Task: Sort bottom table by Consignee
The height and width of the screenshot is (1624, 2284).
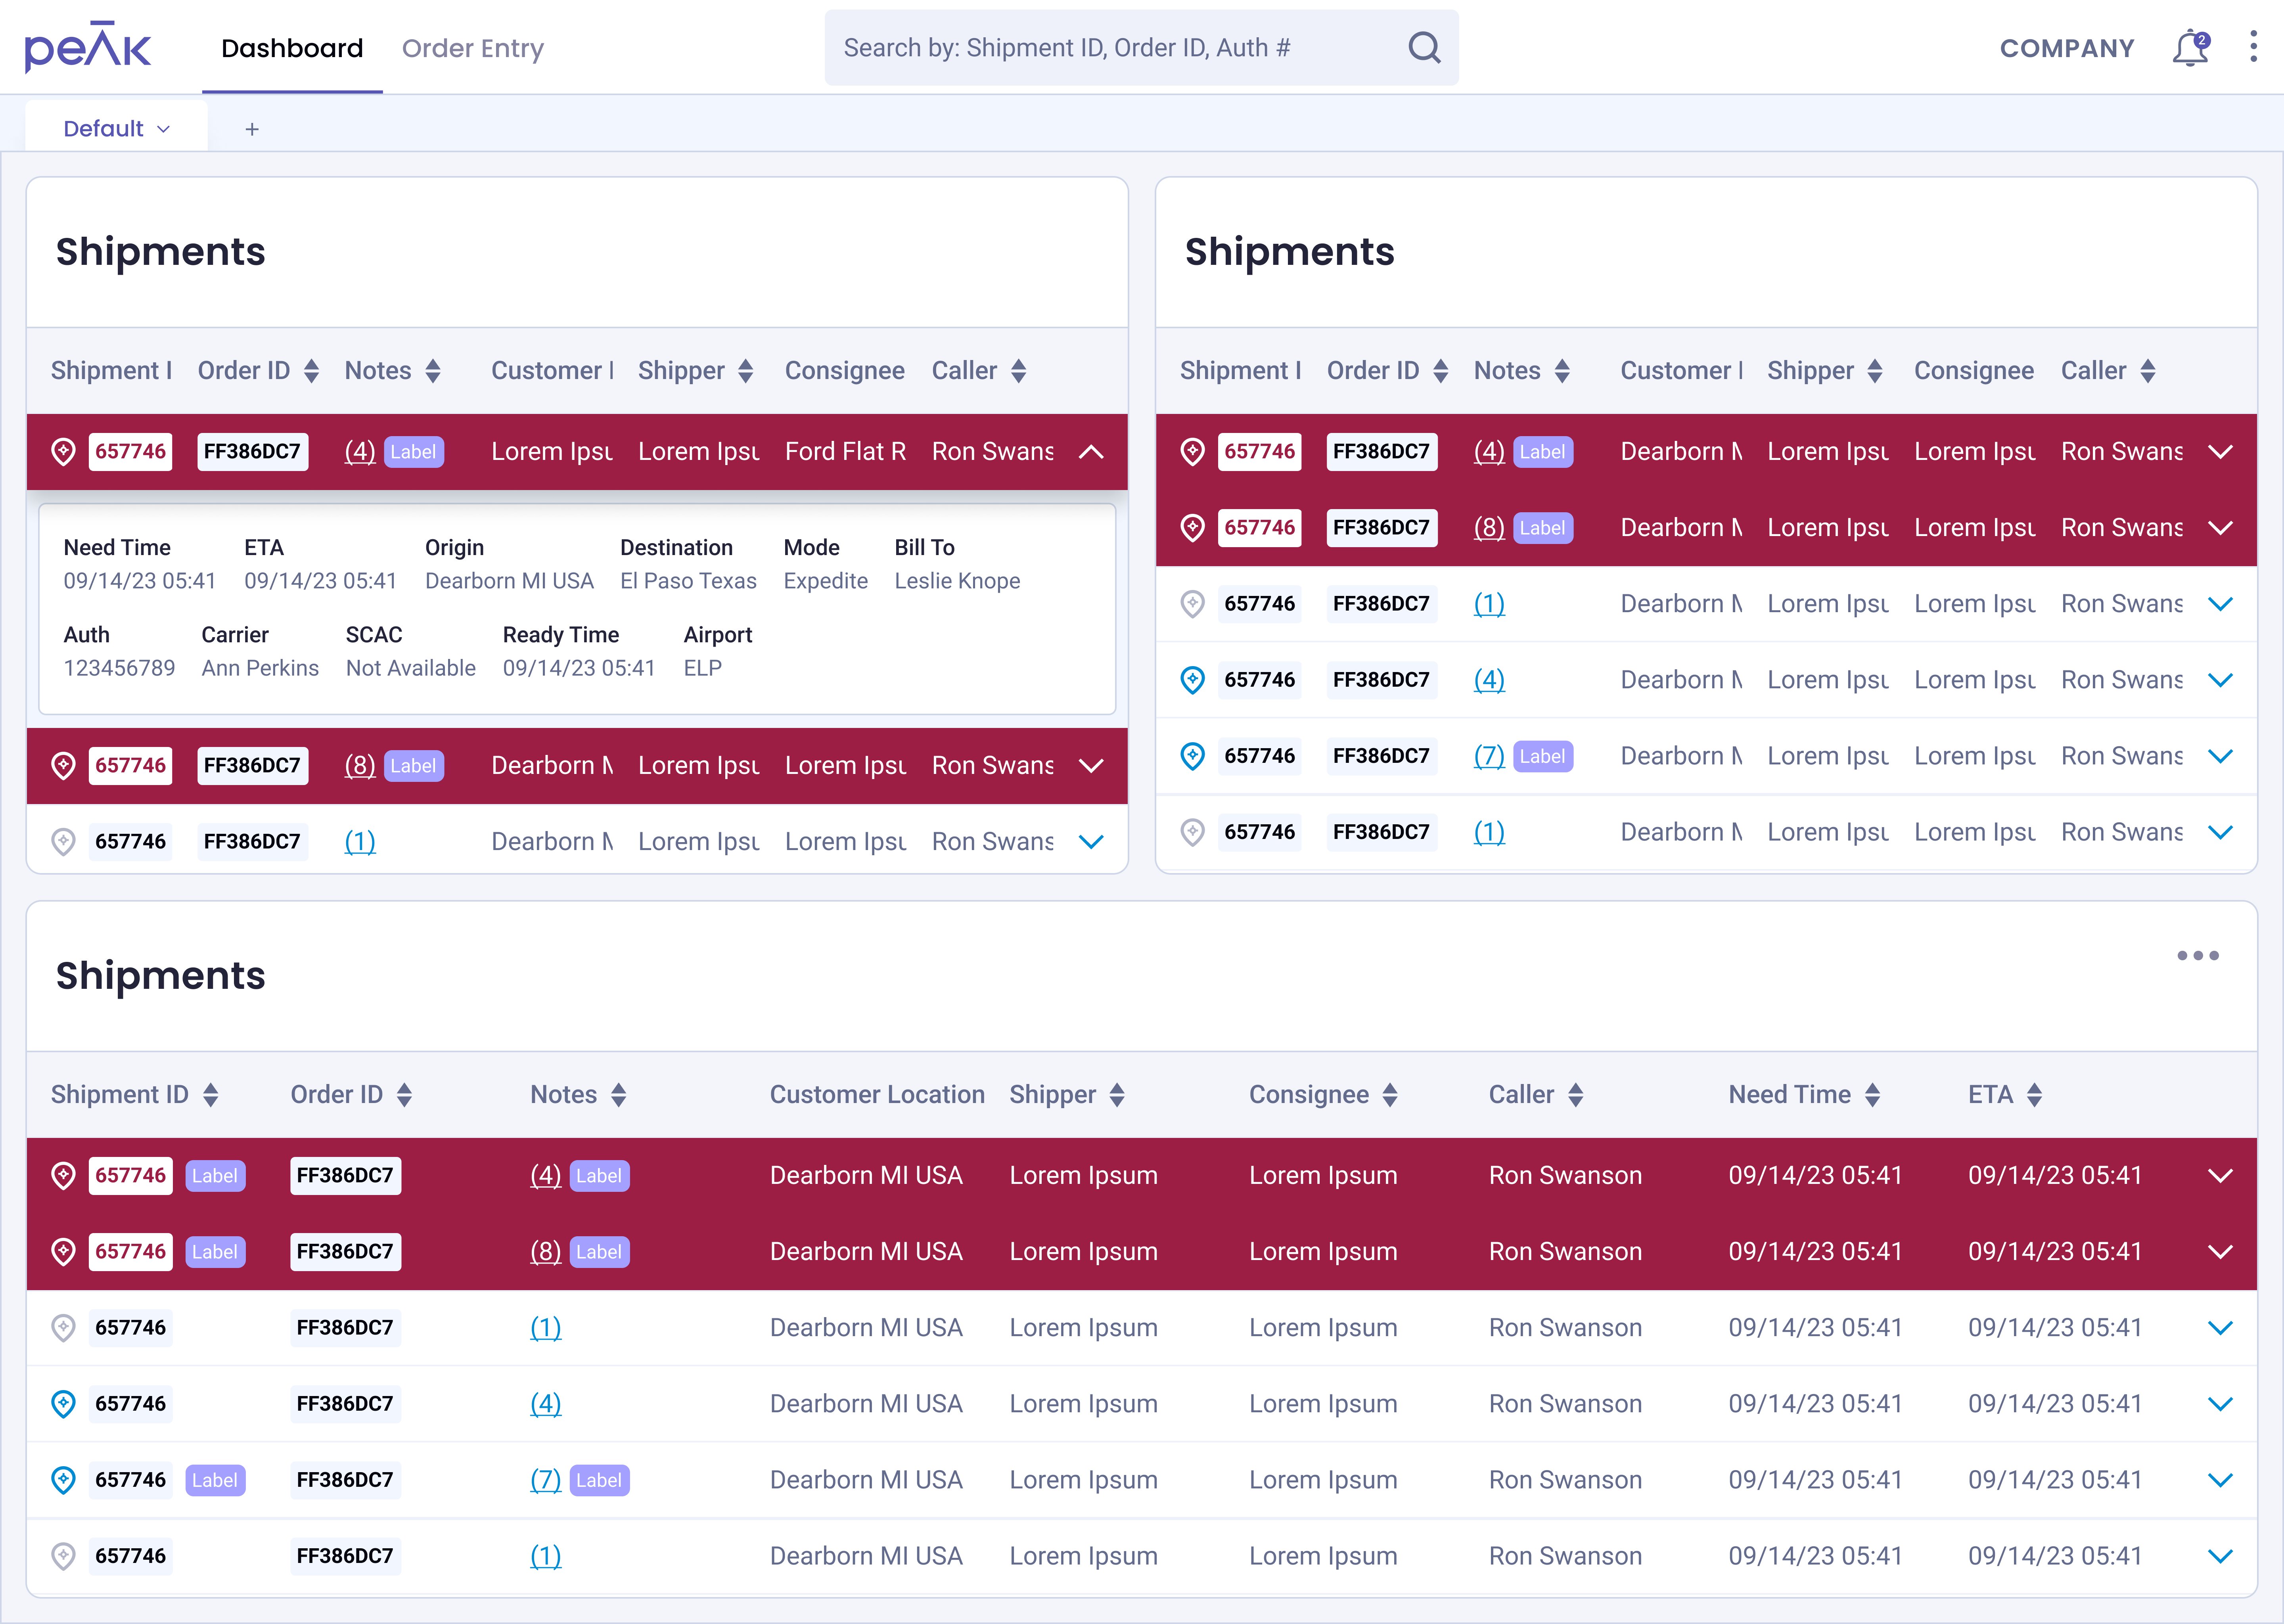Action: pos(1390,1095)
